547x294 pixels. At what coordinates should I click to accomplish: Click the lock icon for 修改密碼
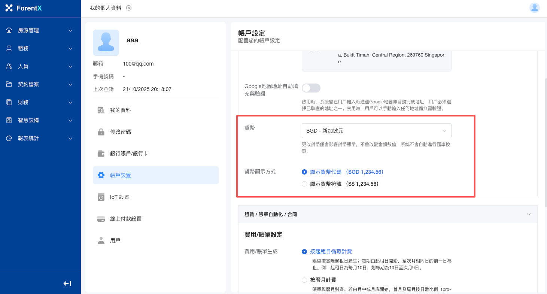click(101, 132)
